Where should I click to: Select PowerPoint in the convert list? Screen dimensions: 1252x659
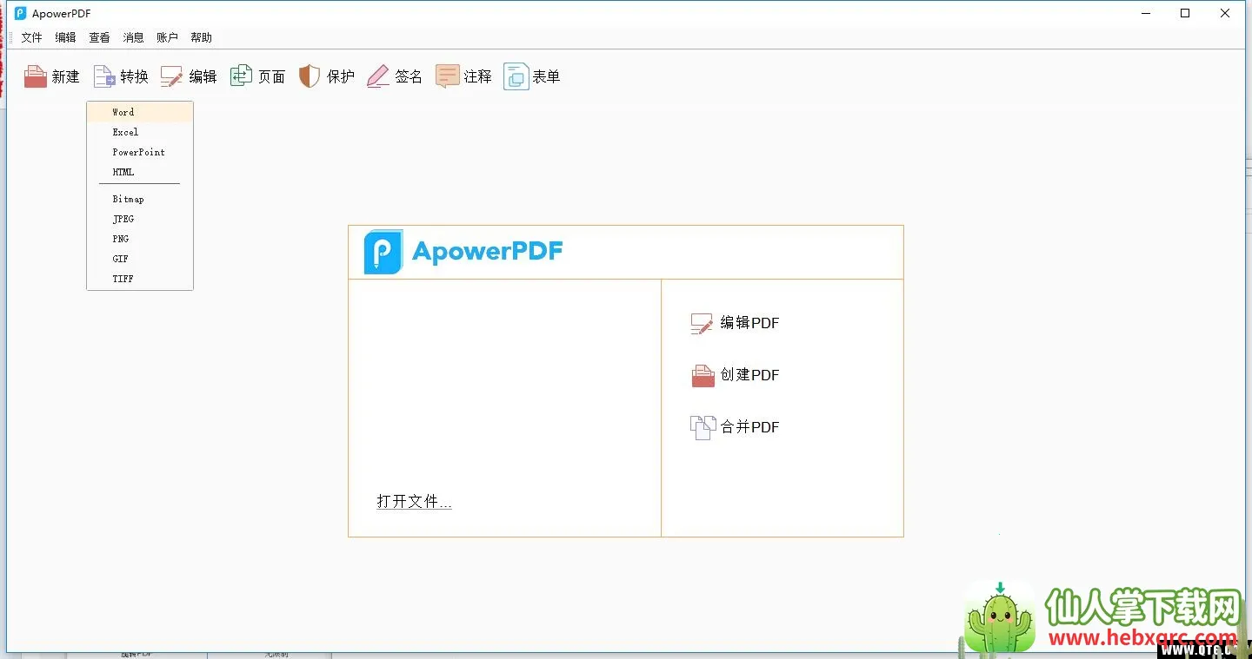point(138,152)
